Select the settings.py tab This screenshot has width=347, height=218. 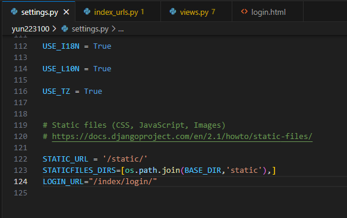click(39, 12)
